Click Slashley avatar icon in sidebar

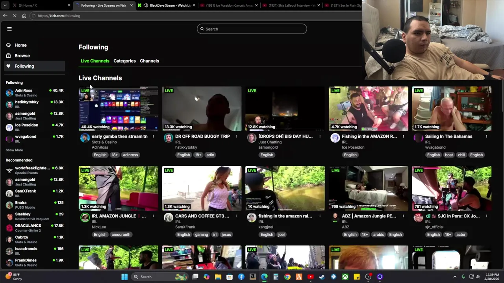[x=9, y=217]
